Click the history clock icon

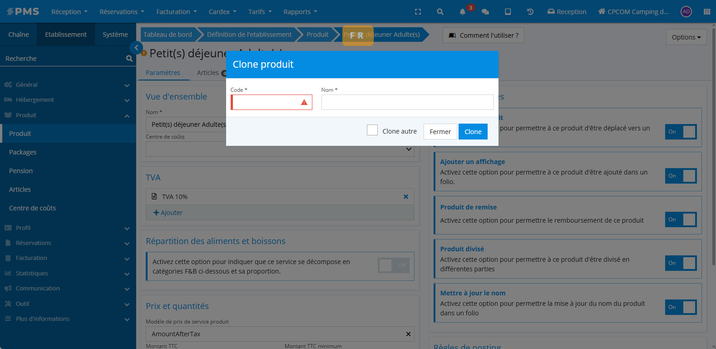click(530, 12)
